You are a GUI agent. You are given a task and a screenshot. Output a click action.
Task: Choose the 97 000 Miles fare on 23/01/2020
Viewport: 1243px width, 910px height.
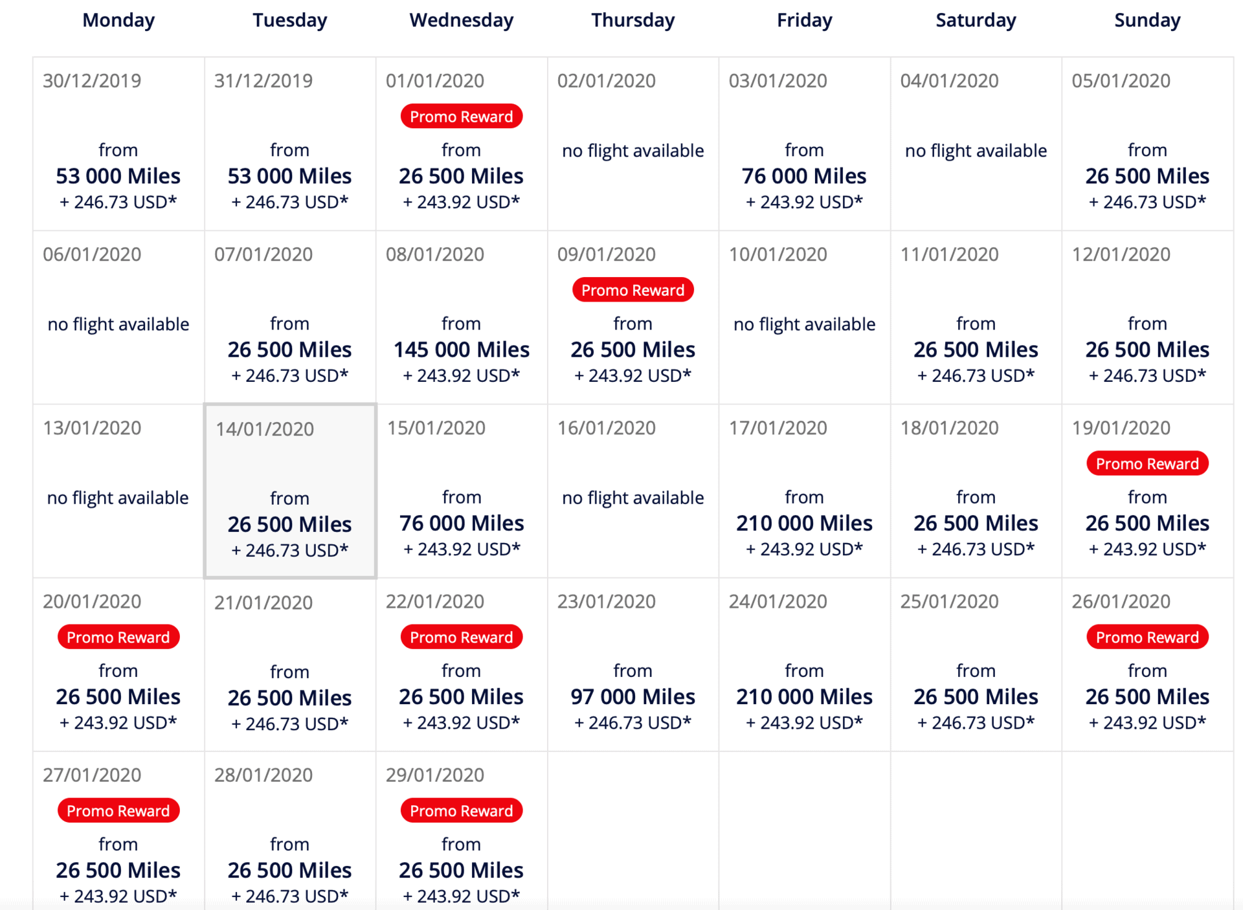(x=633, y=665)
